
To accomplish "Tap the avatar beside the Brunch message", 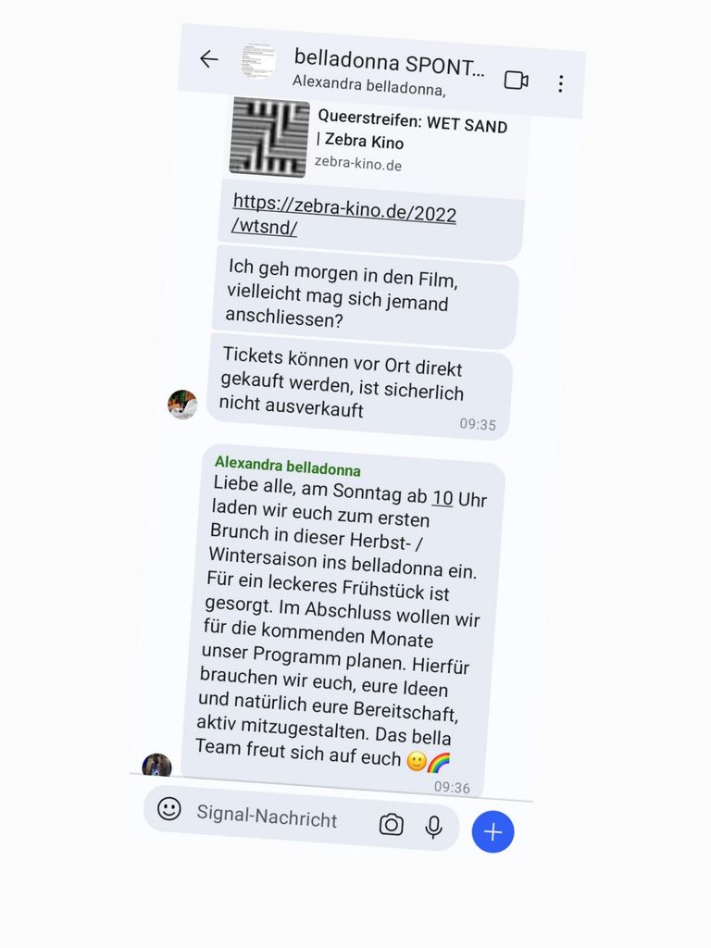I will tap(157, 766).
